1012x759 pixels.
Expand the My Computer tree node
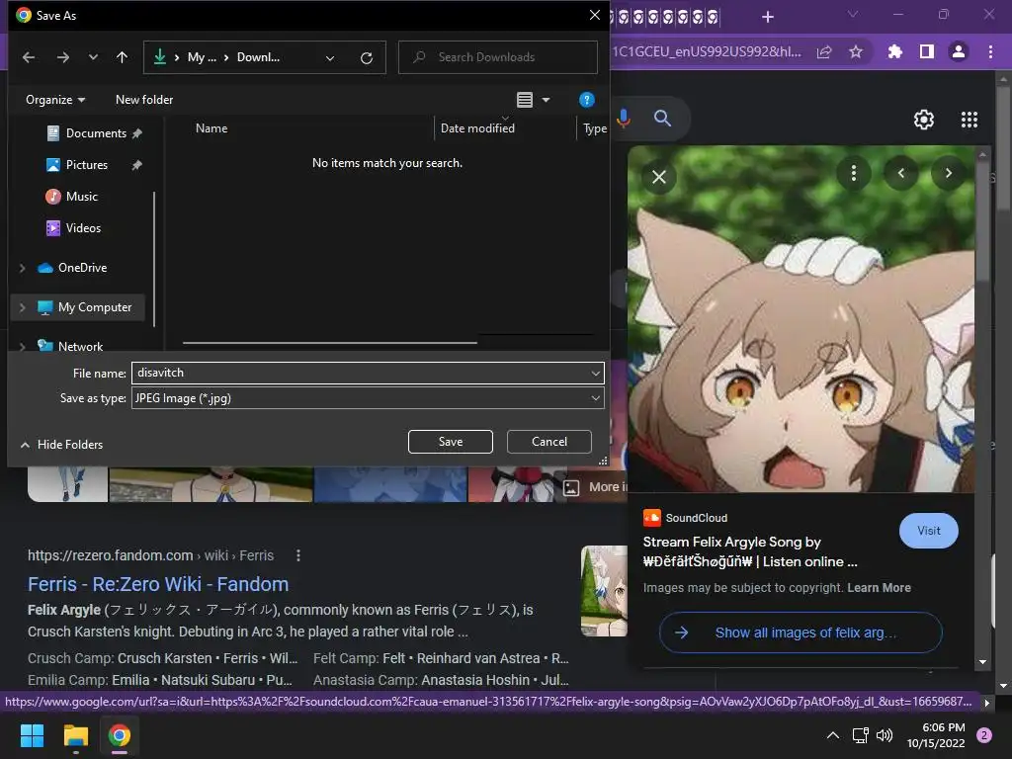pyautogui.click(x=23, y=308)
